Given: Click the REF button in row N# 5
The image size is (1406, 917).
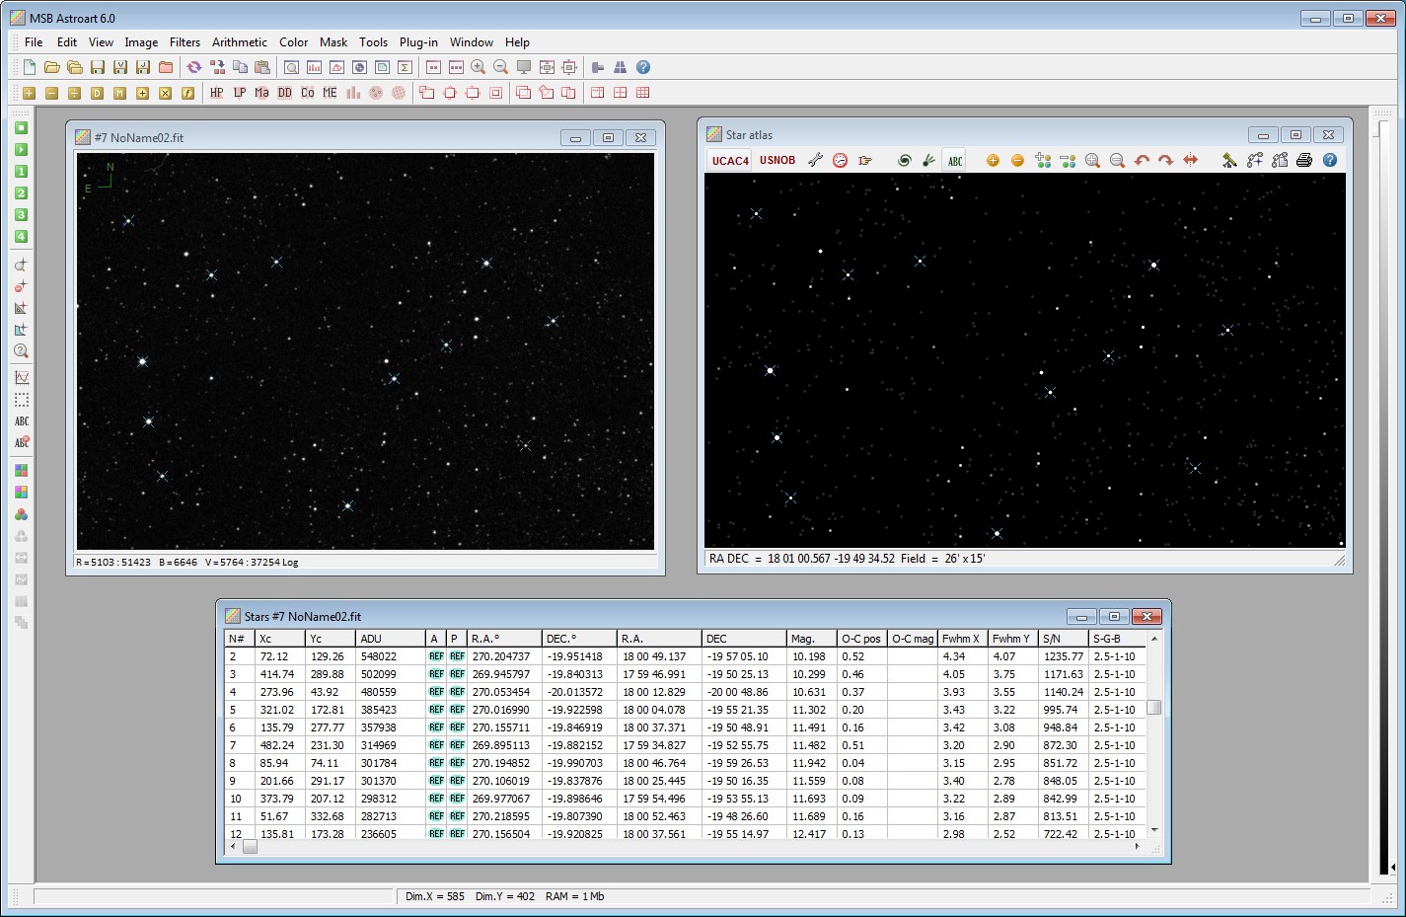Looking at the screenshot, I should (436, 709).
